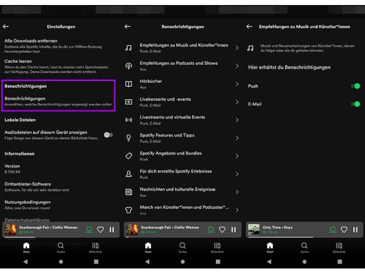Open Spotify Features und Tipps chevron
The image size is (365, 273).
237,138
